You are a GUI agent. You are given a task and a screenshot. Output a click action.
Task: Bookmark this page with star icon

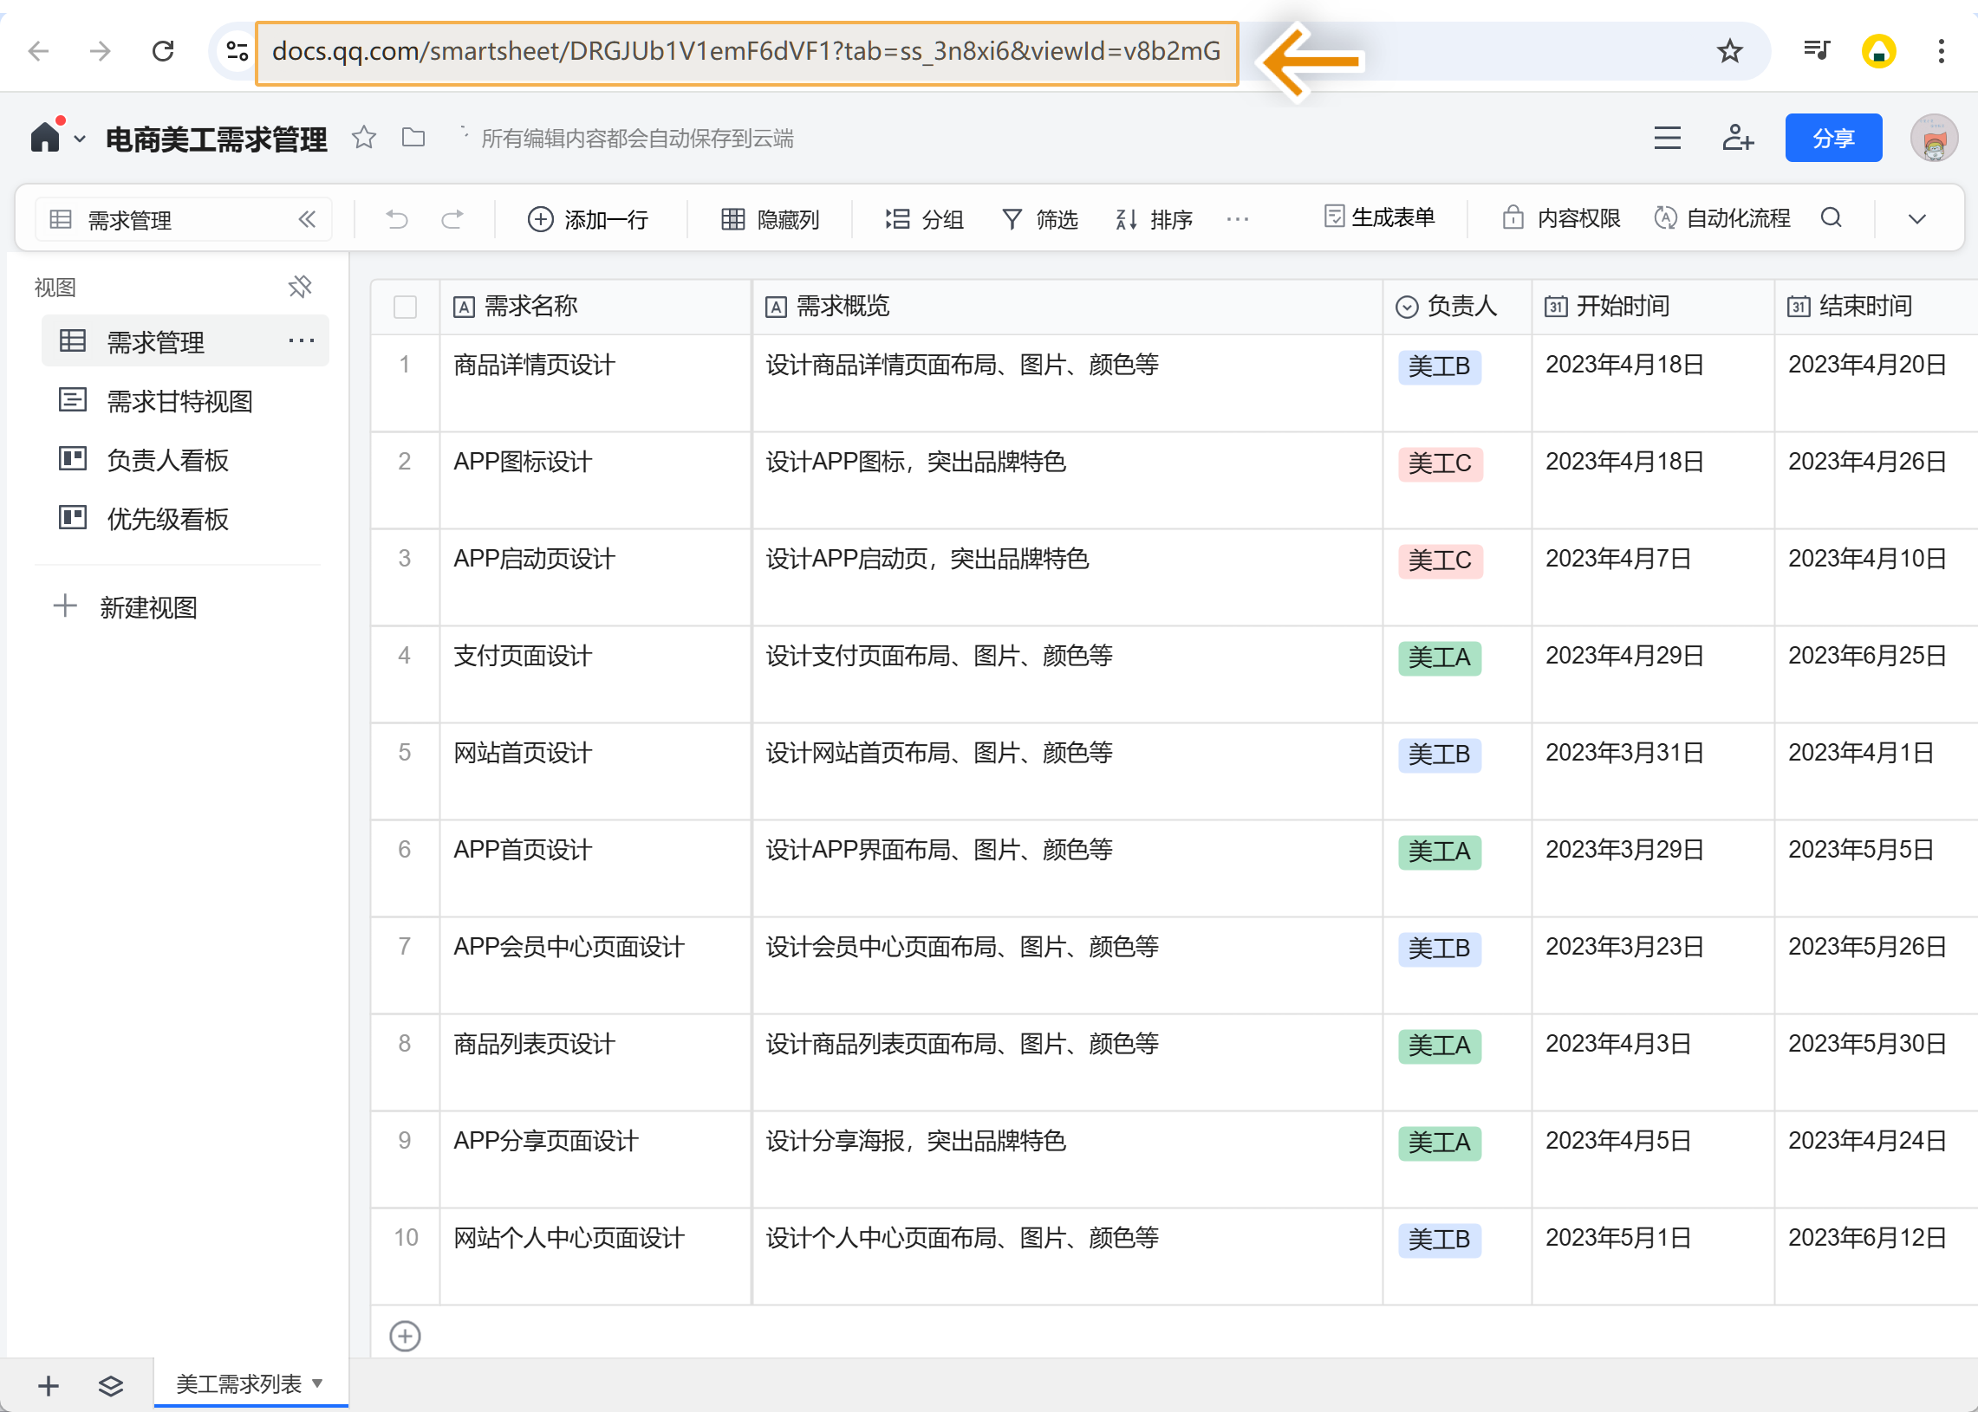point(1729,51)
